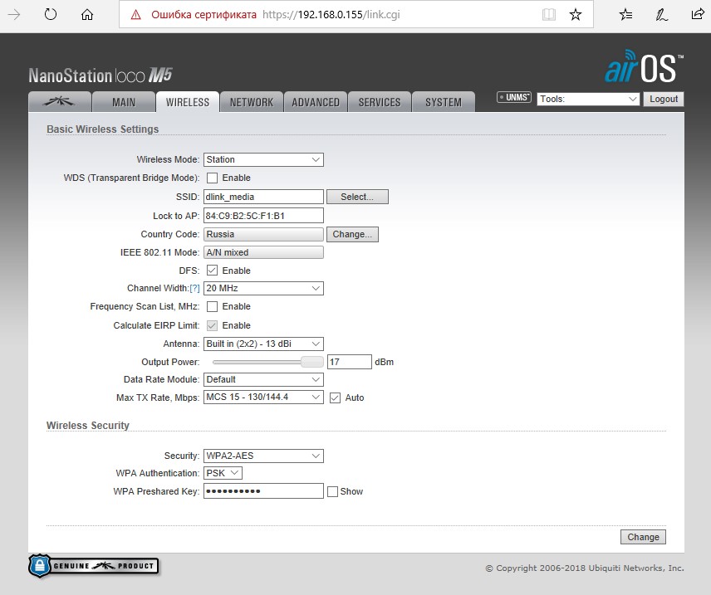Viewport: 711px width, 595px height.
Task: Enable WDS Transparent Bridge Mode checkbox
Action: [x=212, y=178]
